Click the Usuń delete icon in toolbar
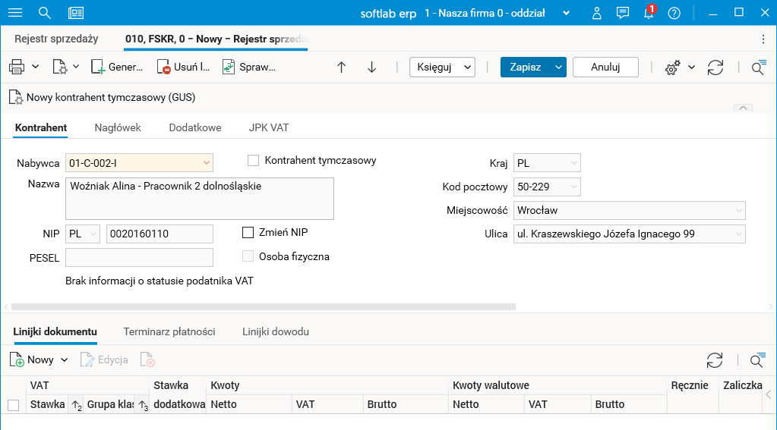Viewport: 777px width, 430px height. click(x=165, y=67)
